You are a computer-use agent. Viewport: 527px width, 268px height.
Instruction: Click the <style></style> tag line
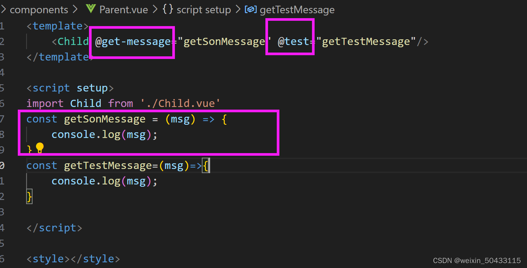pyautogui.click(x=73, y=259)
